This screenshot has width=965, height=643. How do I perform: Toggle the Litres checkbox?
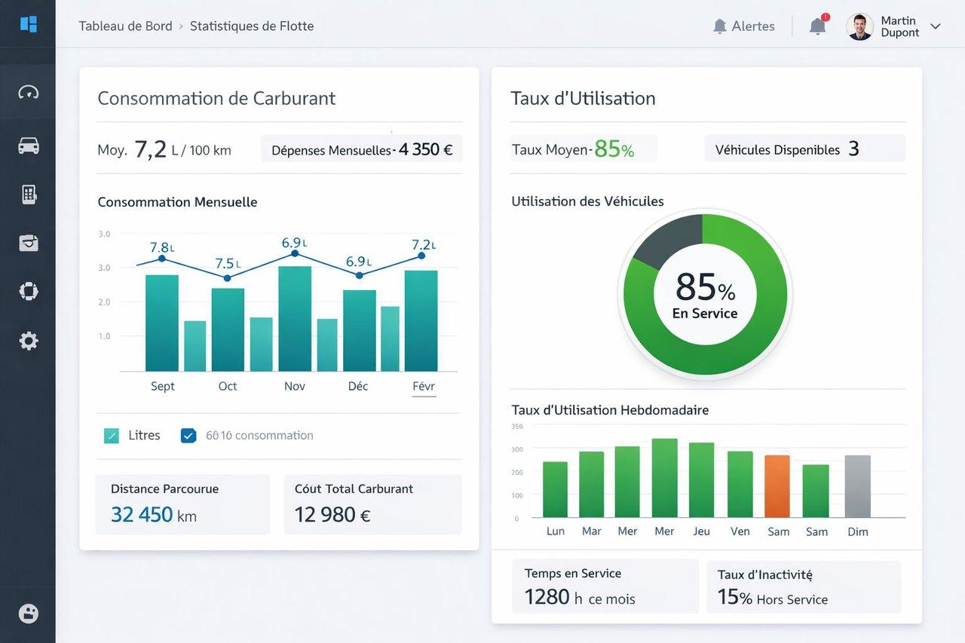(x=110, y=435)
